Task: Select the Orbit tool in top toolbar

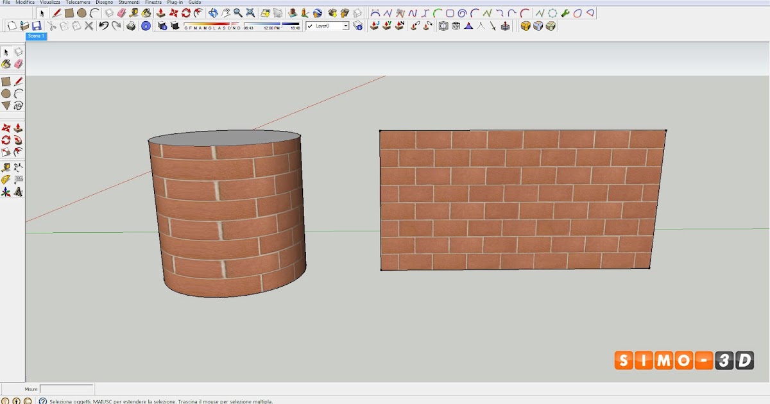Action: [x=213, y=13]
